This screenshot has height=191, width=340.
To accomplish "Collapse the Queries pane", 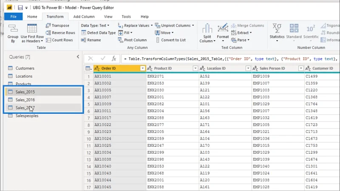I will [x=78, y=57].
